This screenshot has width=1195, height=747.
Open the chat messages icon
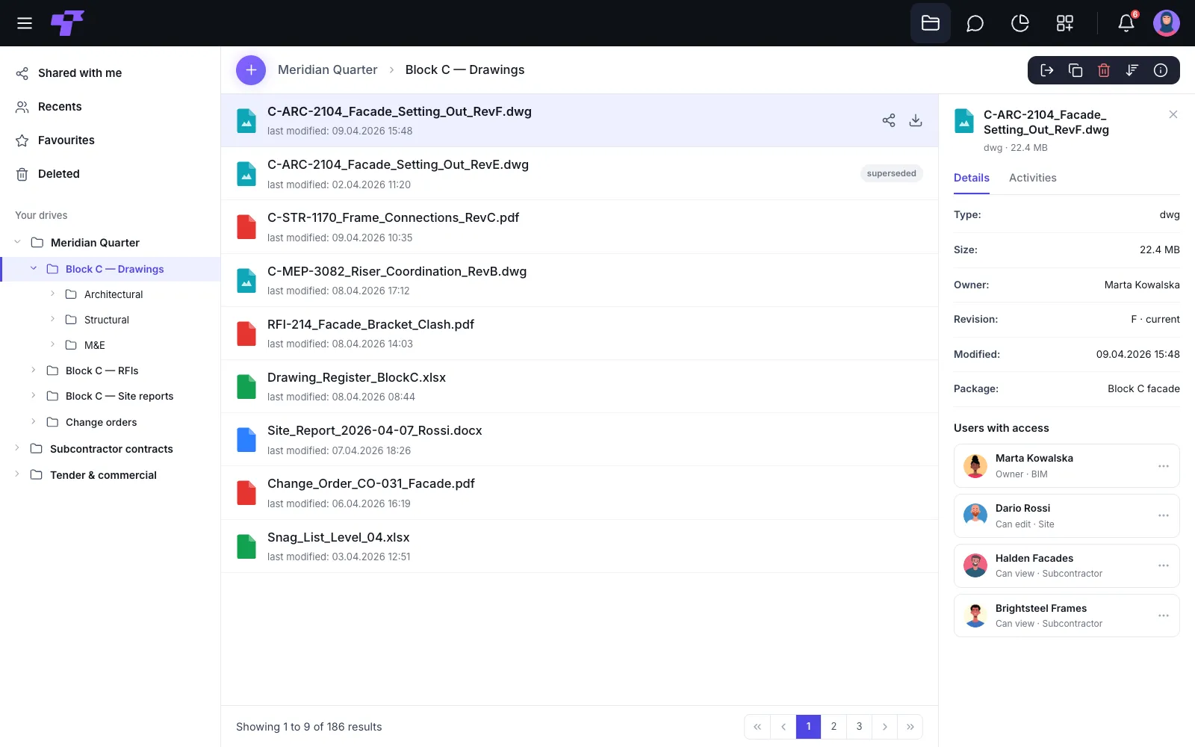(x=975, y=23)
